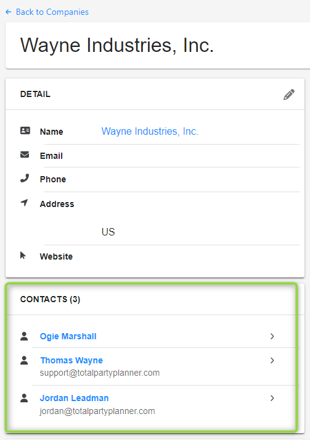
Task: Expand Thomas Wayne with the chevron arrow
Action: point(272,360)
